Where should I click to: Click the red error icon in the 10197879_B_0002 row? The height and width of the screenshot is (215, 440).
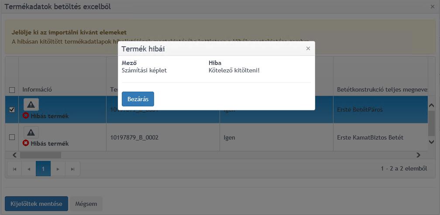click(26, 143)
